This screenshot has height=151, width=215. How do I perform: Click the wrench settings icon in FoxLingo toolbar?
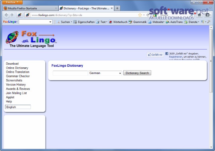tap(209, 22)
